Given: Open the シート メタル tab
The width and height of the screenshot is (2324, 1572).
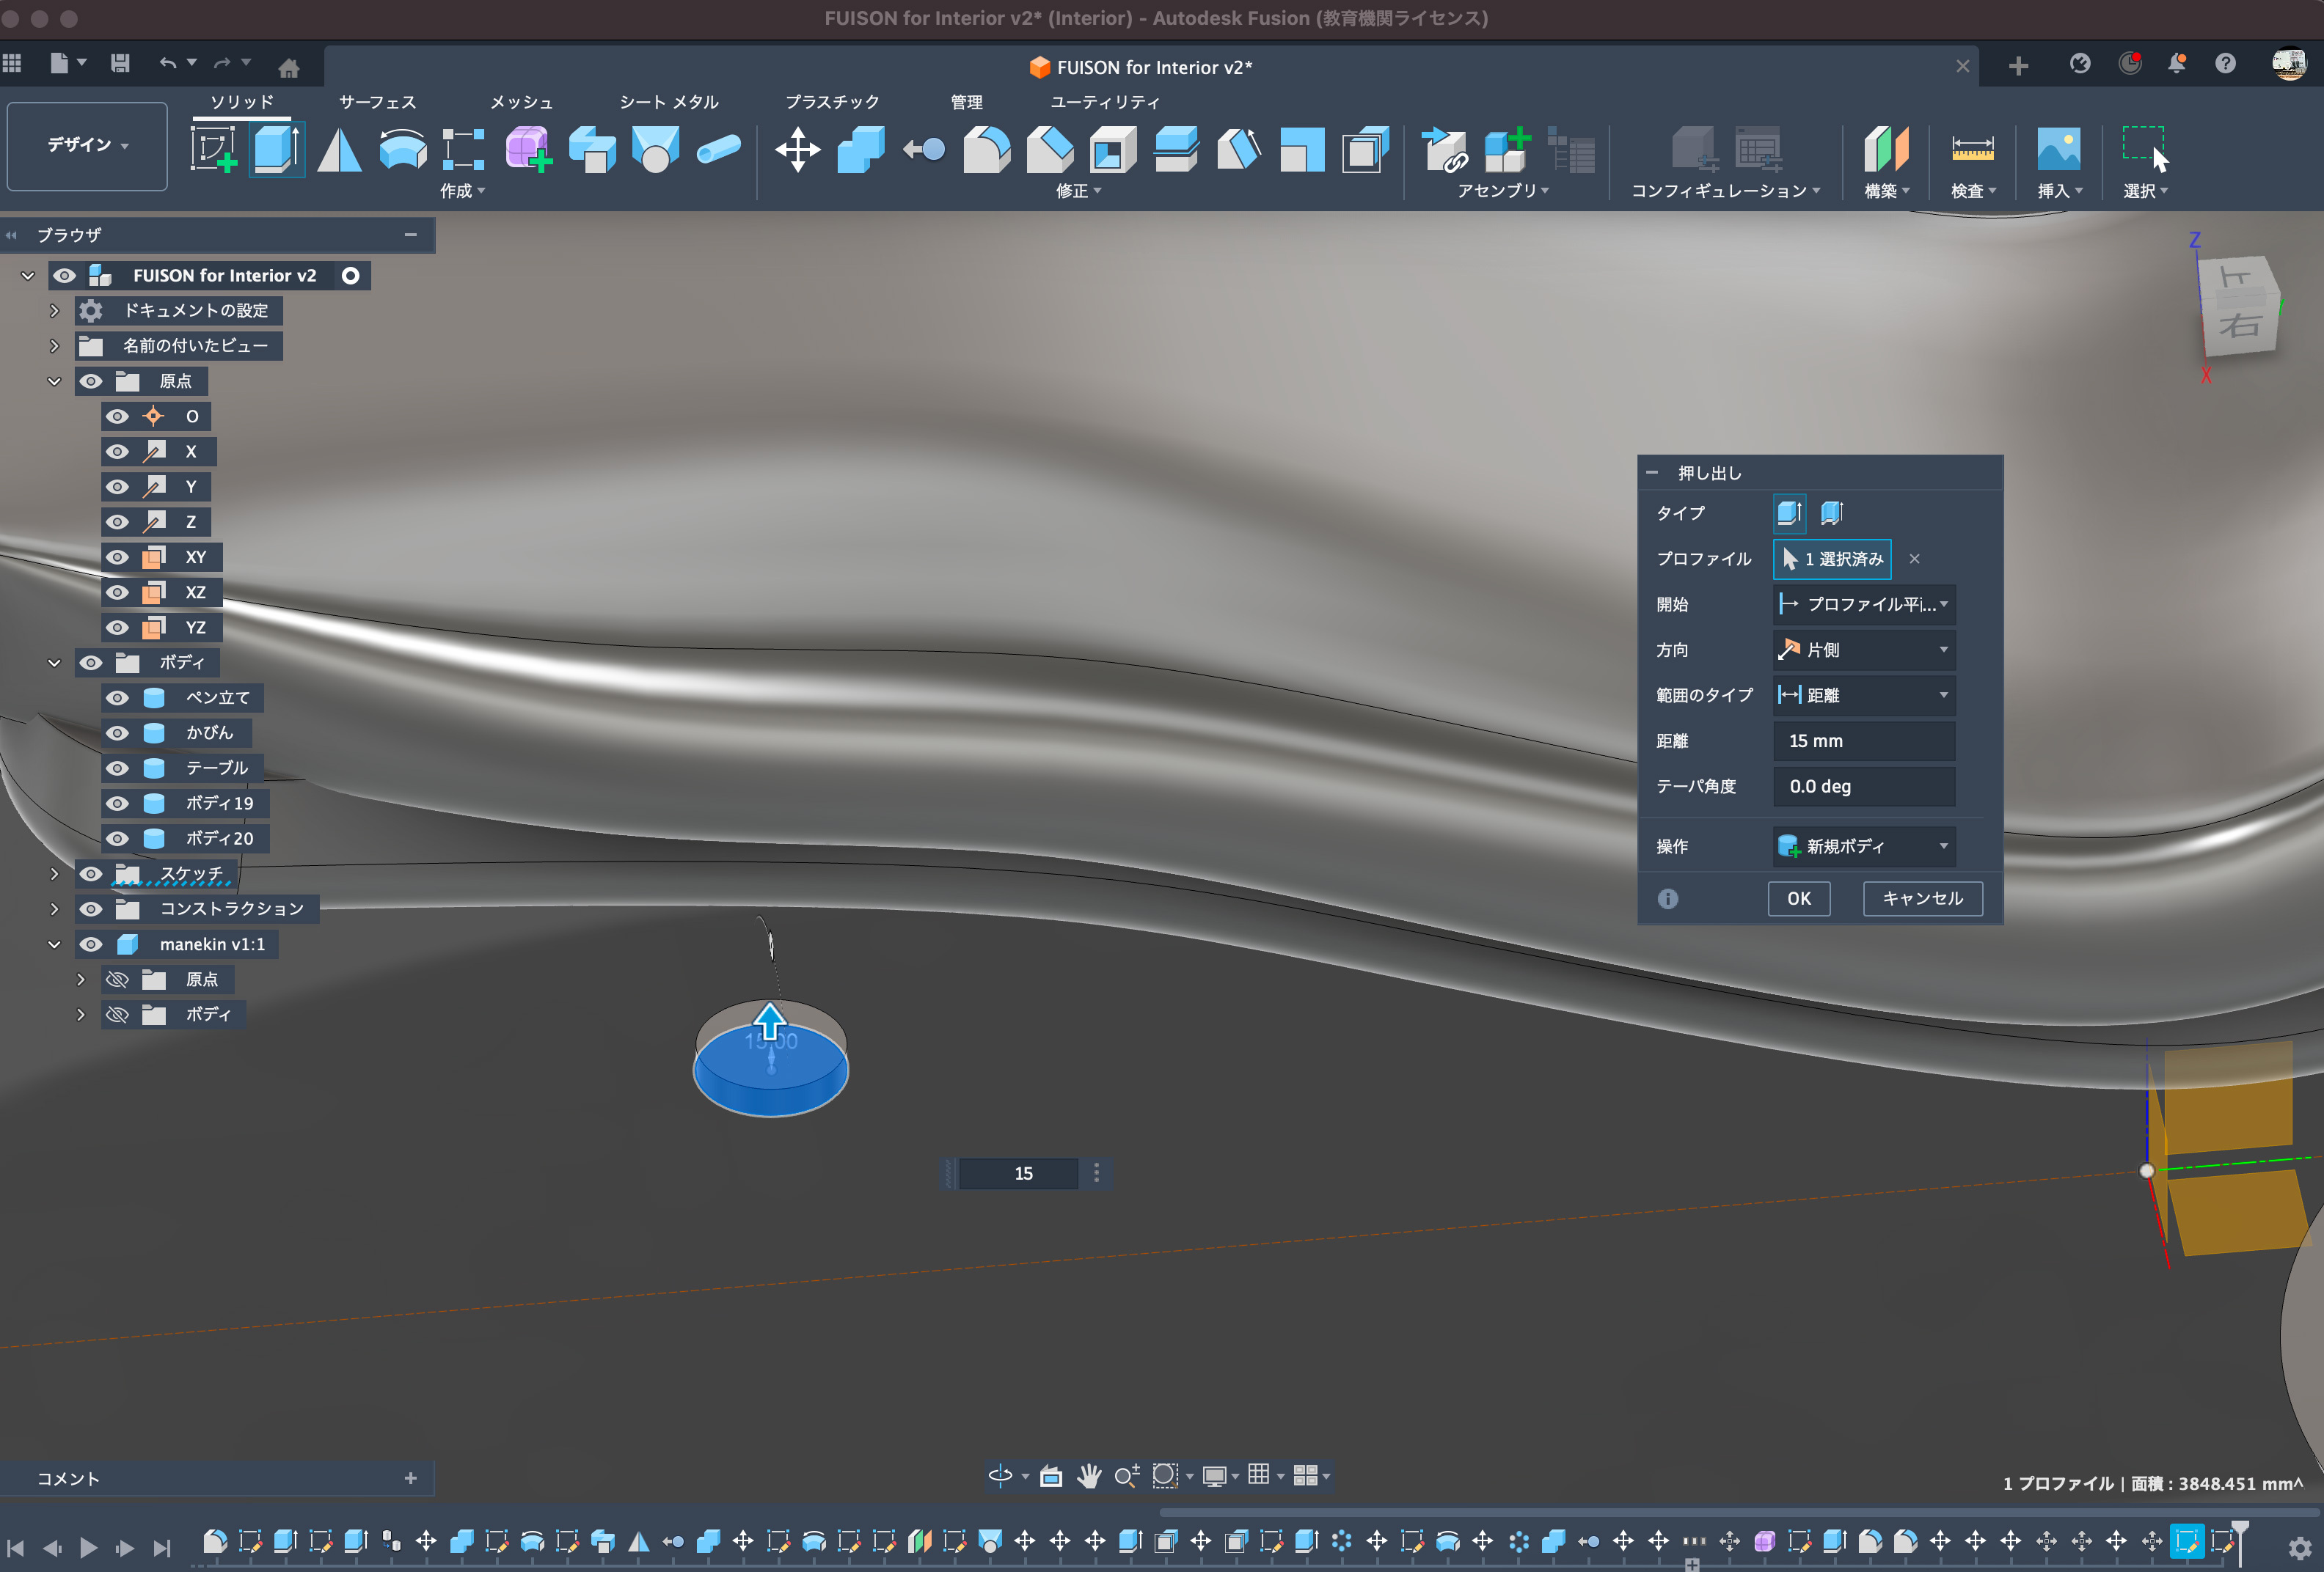Looking at the screenshot, I should click(x=668, y=102).
